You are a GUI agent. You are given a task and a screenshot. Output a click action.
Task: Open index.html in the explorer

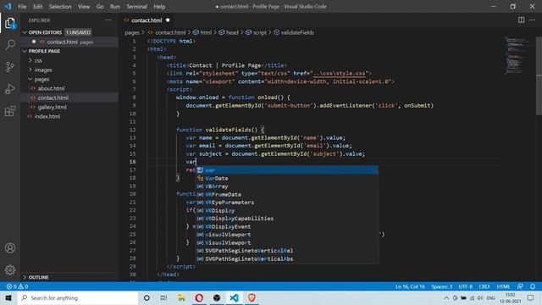[47, 116]
